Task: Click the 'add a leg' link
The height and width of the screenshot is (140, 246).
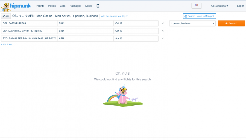Action: pos(6,44)
